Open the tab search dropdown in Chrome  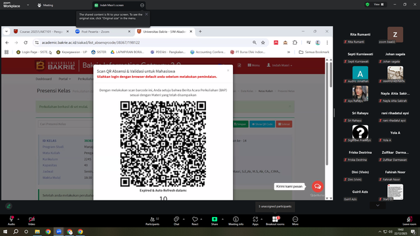pos(7,31)
